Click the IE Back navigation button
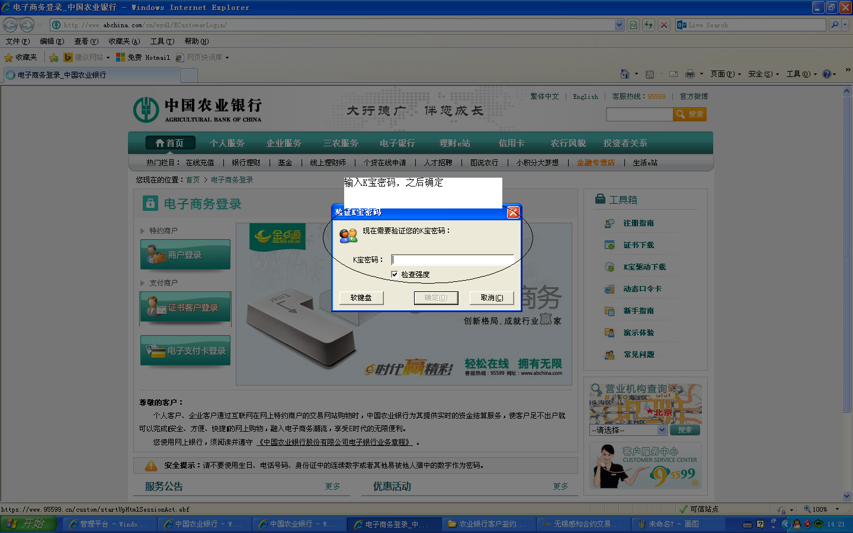This screenshot has height=533, width=853. [x=10, y=25]
